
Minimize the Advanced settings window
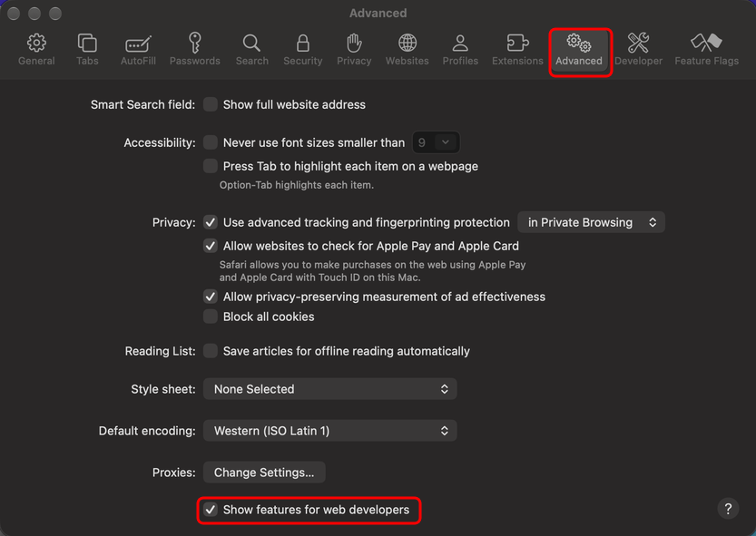(34, 14)
